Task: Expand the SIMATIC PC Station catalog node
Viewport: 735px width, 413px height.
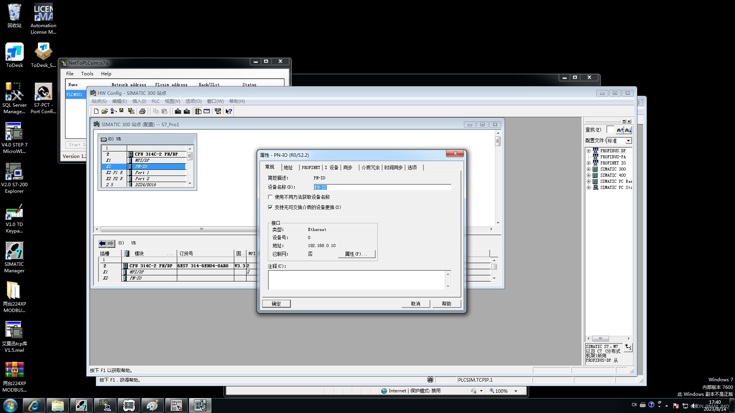Action: (x=588, y=187)
